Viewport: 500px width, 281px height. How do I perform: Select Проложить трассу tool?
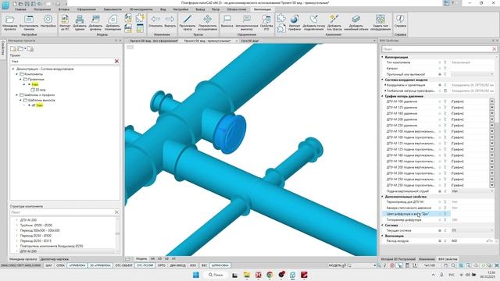pyautogui.click(x=187, y=23)
